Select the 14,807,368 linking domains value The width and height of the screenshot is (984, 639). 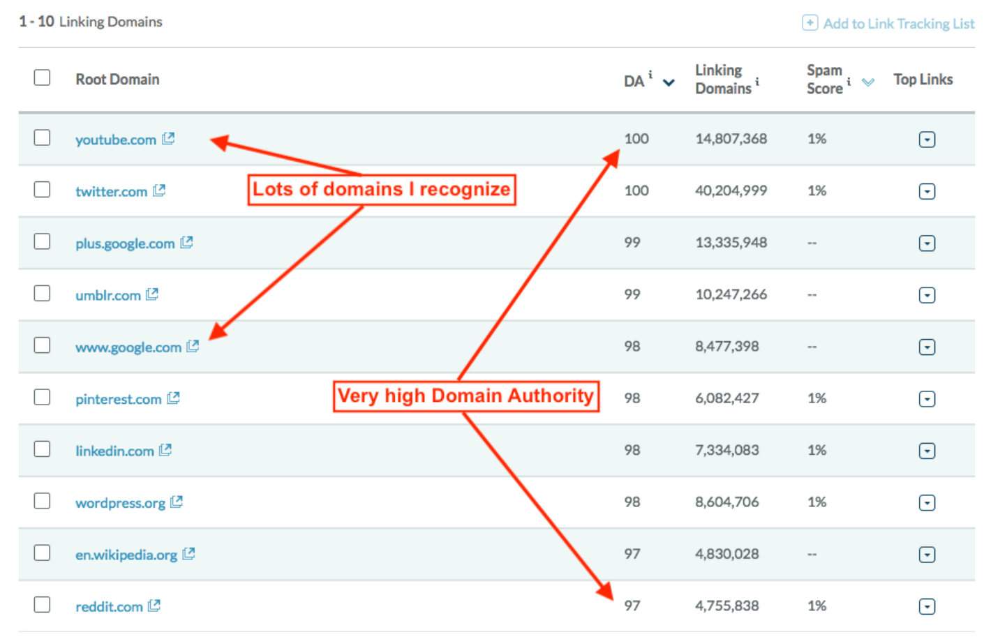731,138
